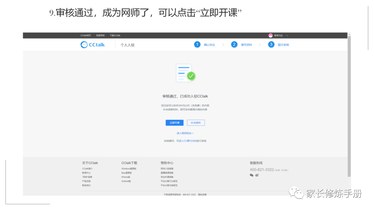Click the CCtalk logo
The height and width of the screenshot is (210, 374).
pyautogui.click(x=92, y=45)
